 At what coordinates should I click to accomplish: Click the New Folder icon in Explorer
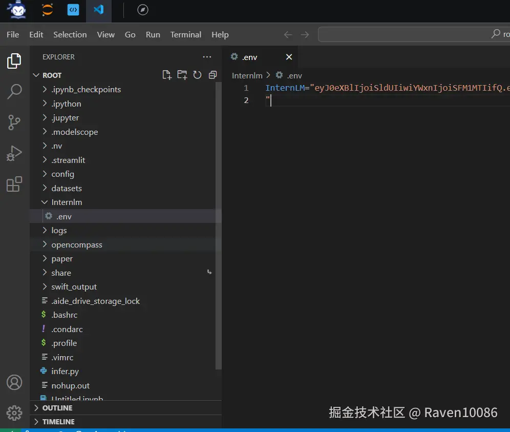pos(182,75)
